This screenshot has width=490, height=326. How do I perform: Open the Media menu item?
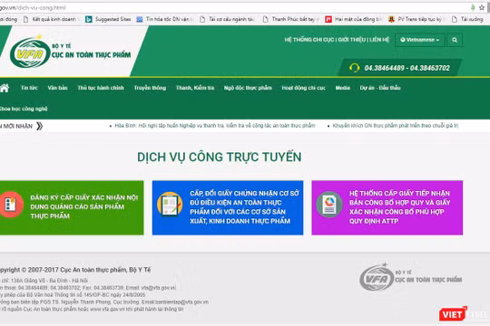[x=342, y=88]
